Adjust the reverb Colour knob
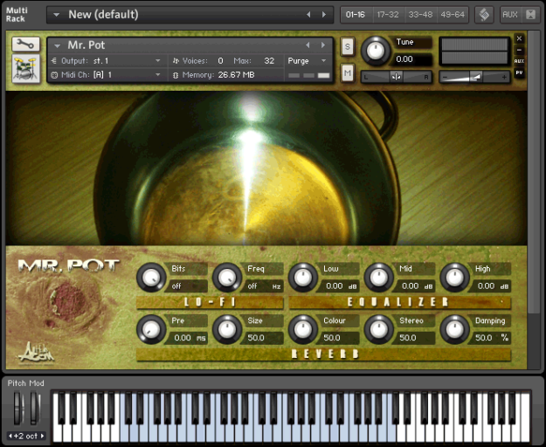Screen dimensions: 546x447 click(302, 329)
